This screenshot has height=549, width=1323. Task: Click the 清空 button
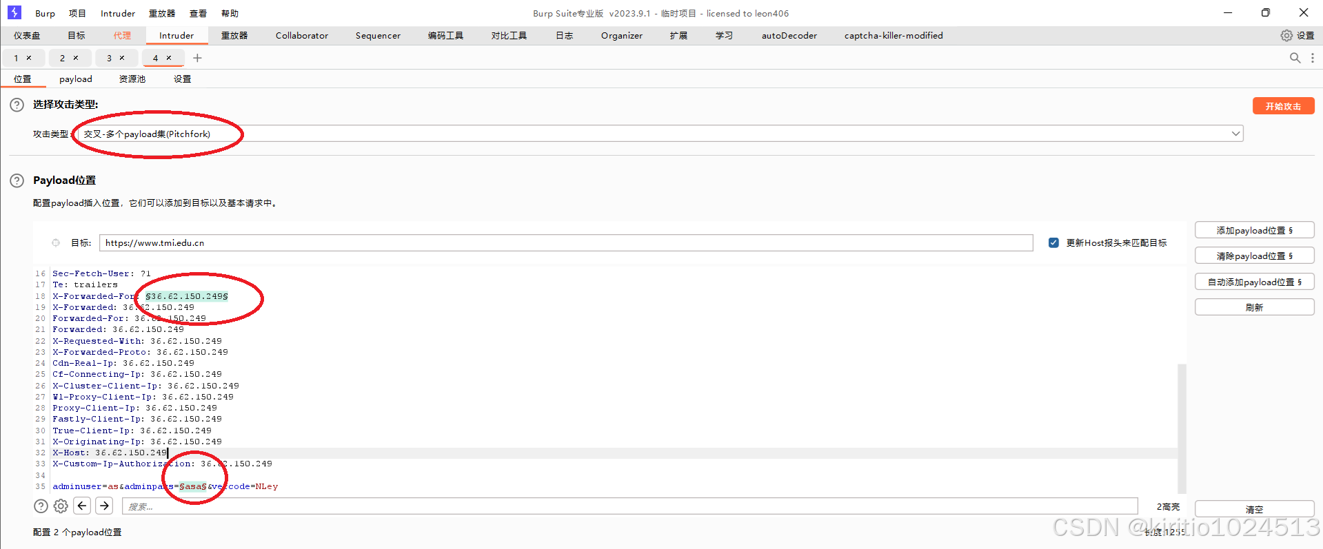(1254, 509)
